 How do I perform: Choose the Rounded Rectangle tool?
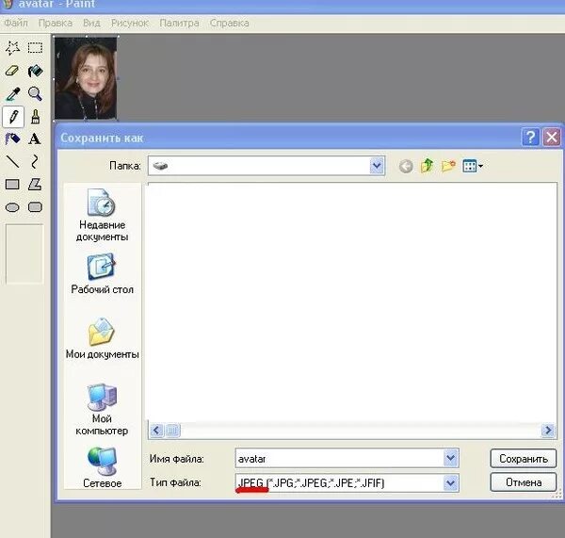pos(35,207)
